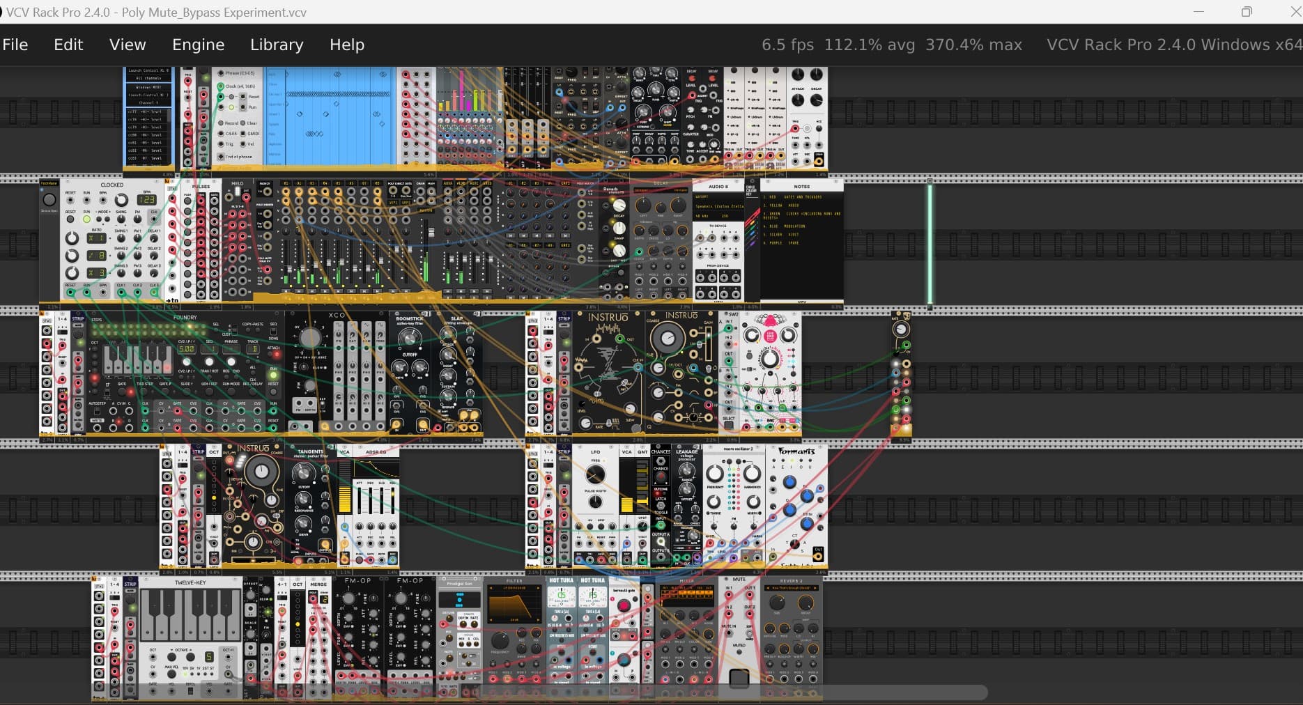The image size is (1303, 705).
Task: Open the Help menu
Action: click(x=347, y=45)
